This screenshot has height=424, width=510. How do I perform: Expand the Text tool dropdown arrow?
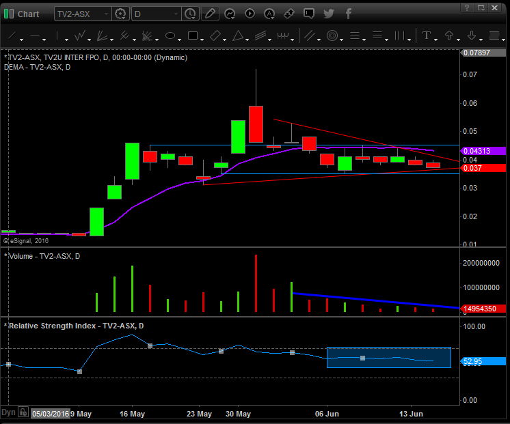tap(436, 40)
